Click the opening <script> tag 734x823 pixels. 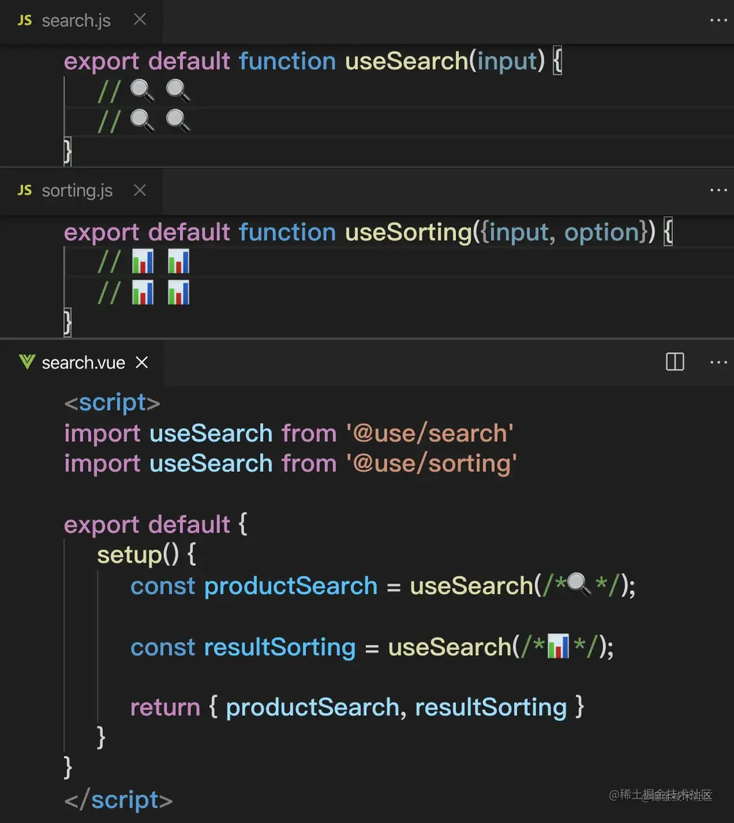pos(112,403)
